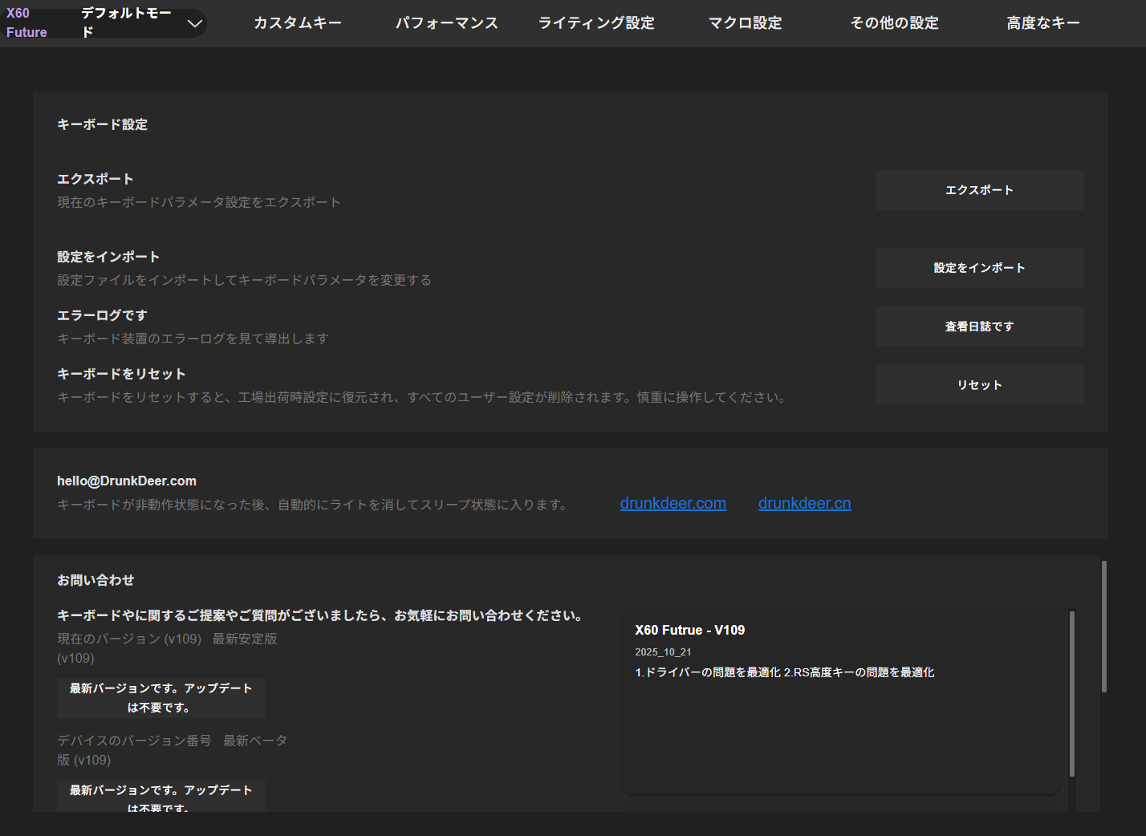Open the デフォルトモード profile dropdown
1146x836 pixels.
coord(141,23)
